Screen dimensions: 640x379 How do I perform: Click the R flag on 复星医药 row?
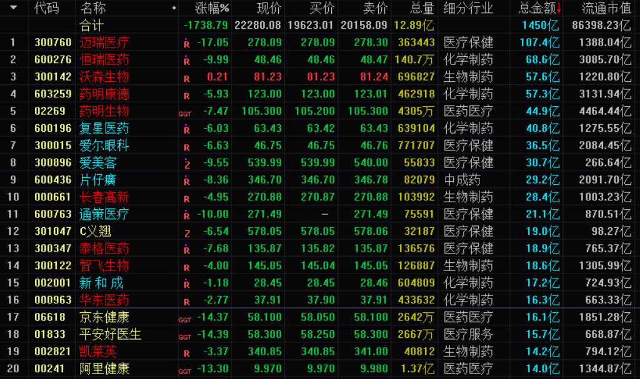point(186,129)
